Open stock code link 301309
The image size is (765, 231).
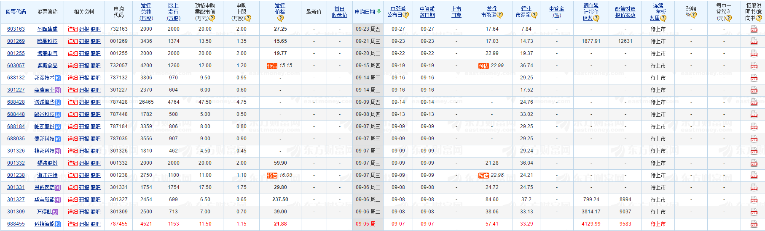[16, 212]
